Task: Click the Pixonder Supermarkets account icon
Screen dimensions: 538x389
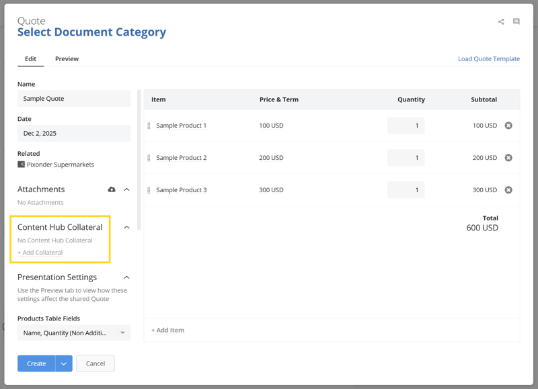Action: point(22,165)
